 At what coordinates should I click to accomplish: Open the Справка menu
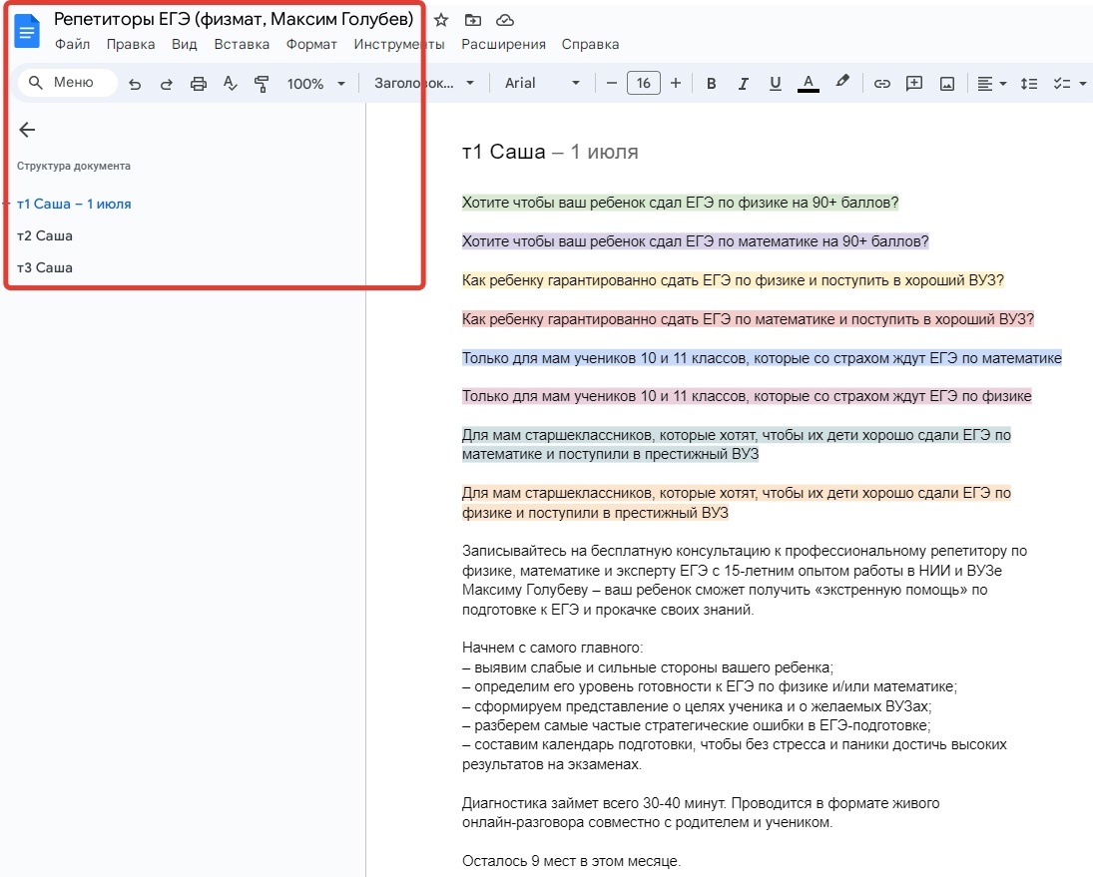click(590, 44)
